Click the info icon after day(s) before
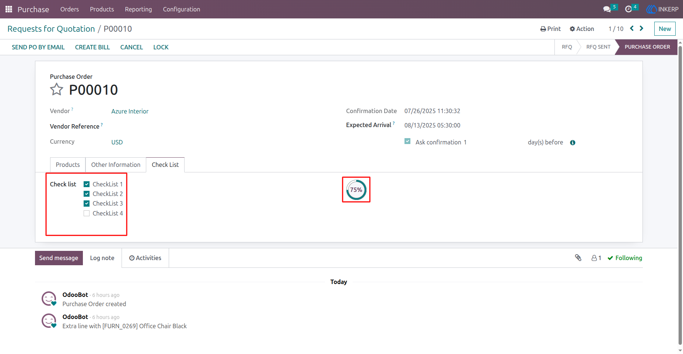 click(x=572, y=143)
